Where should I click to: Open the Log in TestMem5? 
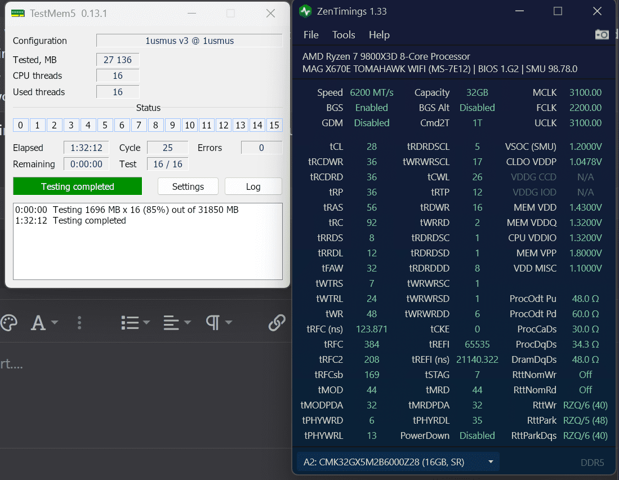click(x=253, y=186)
